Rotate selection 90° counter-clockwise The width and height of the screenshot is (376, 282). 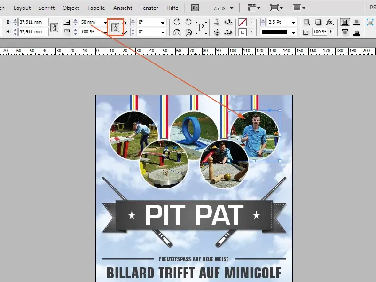pos(188,22)
